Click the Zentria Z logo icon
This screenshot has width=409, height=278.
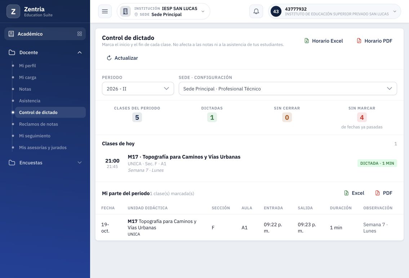tap(13, 12)
